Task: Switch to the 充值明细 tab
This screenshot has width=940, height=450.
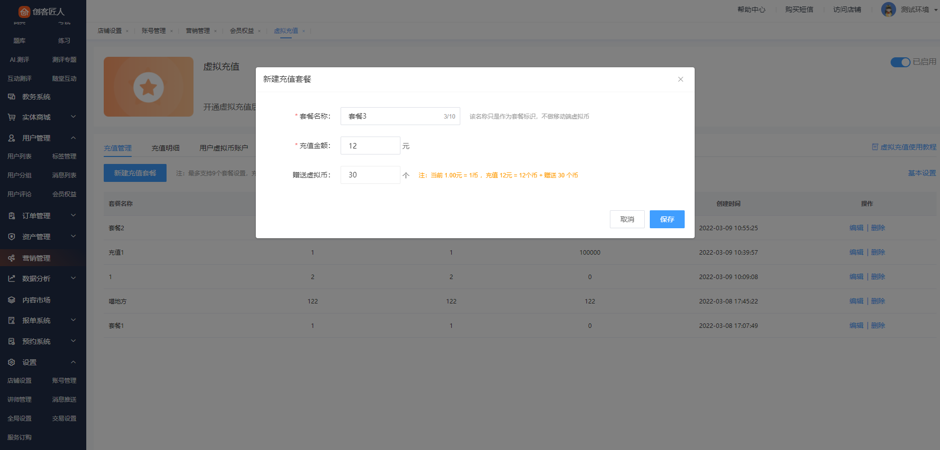Action: (x=165, y=148)
